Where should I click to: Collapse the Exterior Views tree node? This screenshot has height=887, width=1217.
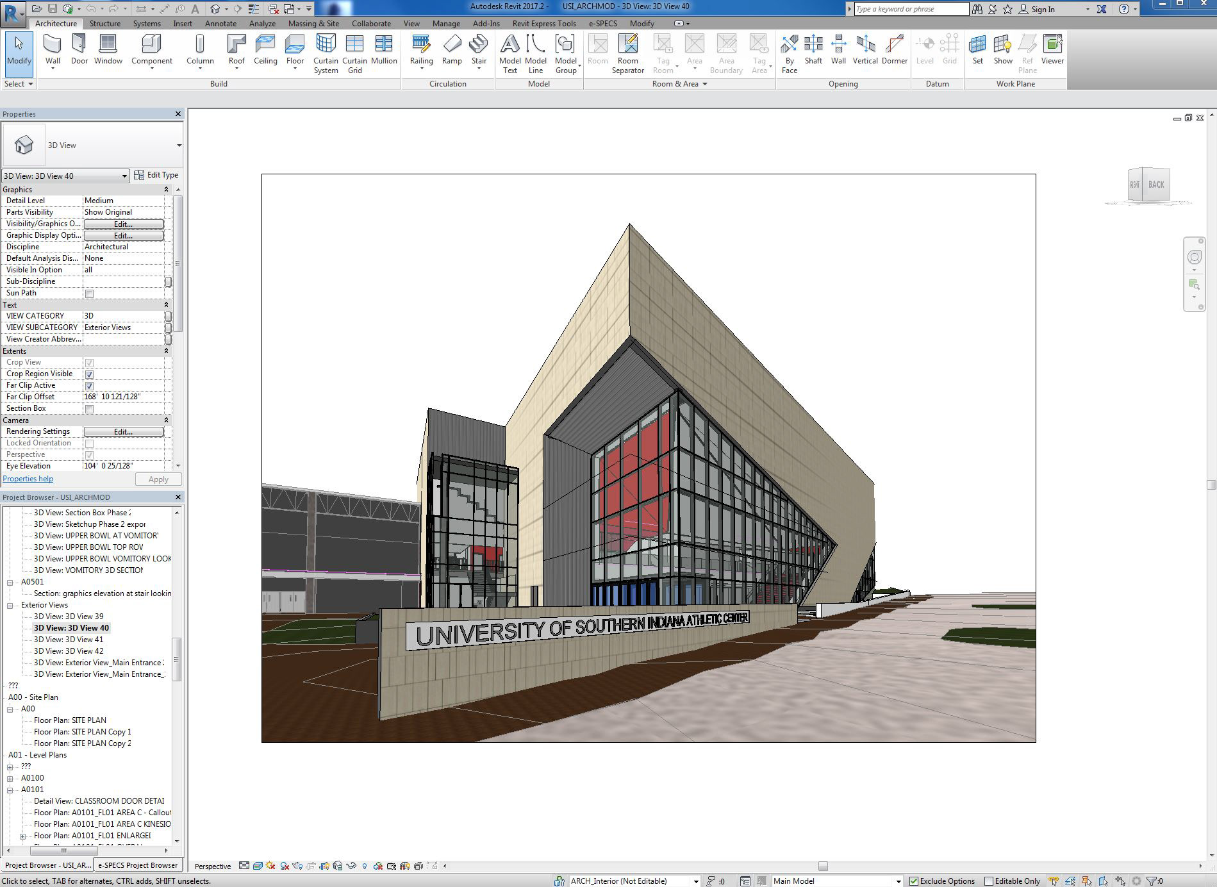(x=10, y=605)
